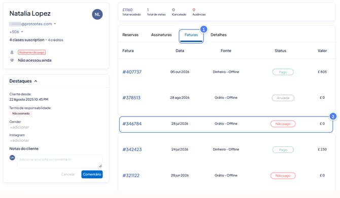Click the Assinante não pago badge

[x=31, y=52]
